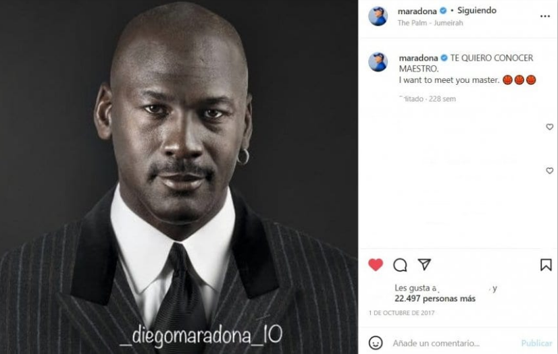Viewport: 558px width, 354px height.
Task: Click the posted portrait photo
Action: pos(179,177)
